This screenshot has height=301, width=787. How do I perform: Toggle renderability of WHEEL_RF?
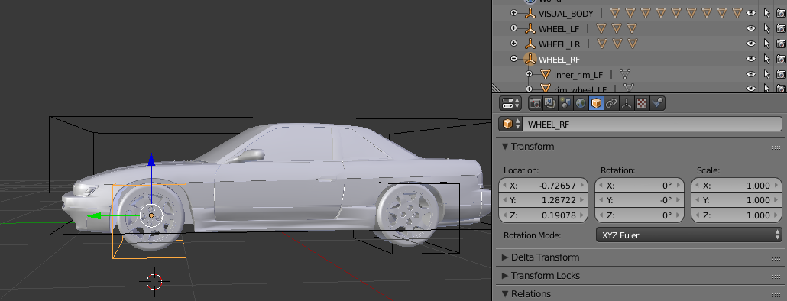click(x=781, y=59)
